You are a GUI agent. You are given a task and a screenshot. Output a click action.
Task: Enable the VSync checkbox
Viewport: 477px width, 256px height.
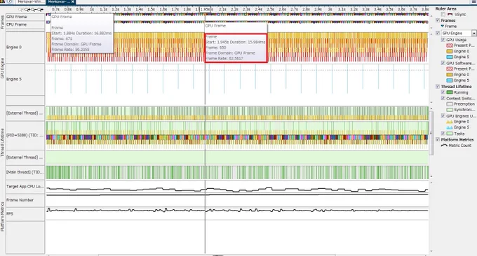point(443,14)
